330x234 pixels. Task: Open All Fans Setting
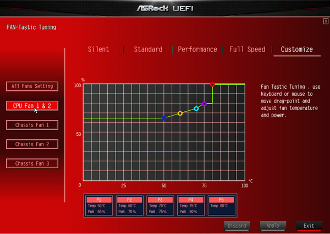tap(32, 86)
